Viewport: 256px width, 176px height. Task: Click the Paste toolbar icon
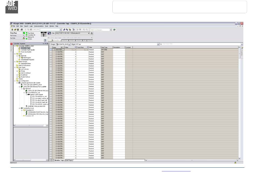click(31, 30)
